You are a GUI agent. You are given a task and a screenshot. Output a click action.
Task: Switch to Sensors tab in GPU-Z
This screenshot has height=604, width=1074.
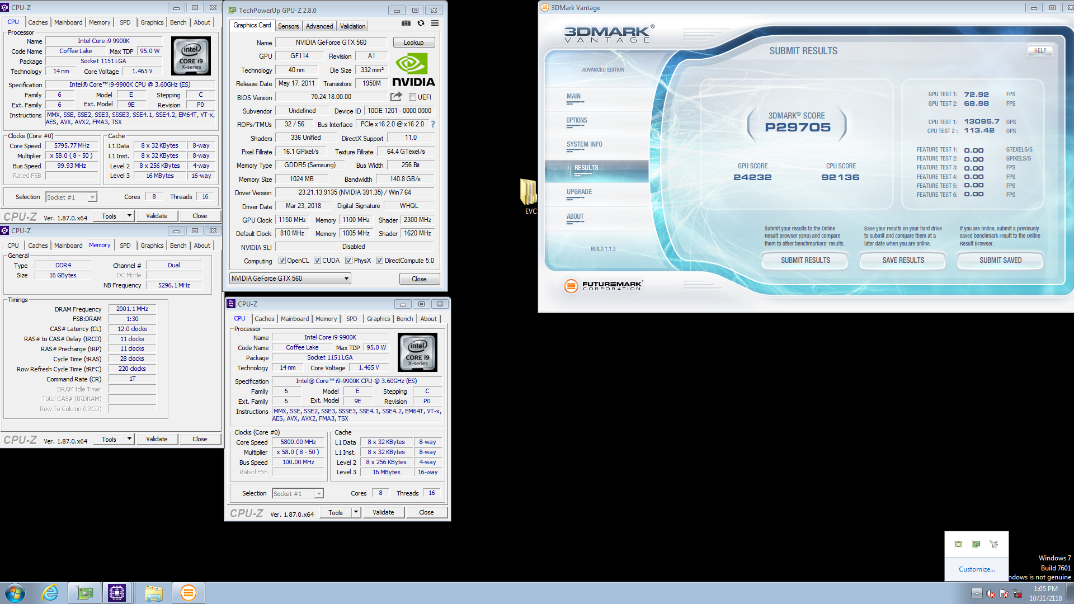[x=288, y=26]
